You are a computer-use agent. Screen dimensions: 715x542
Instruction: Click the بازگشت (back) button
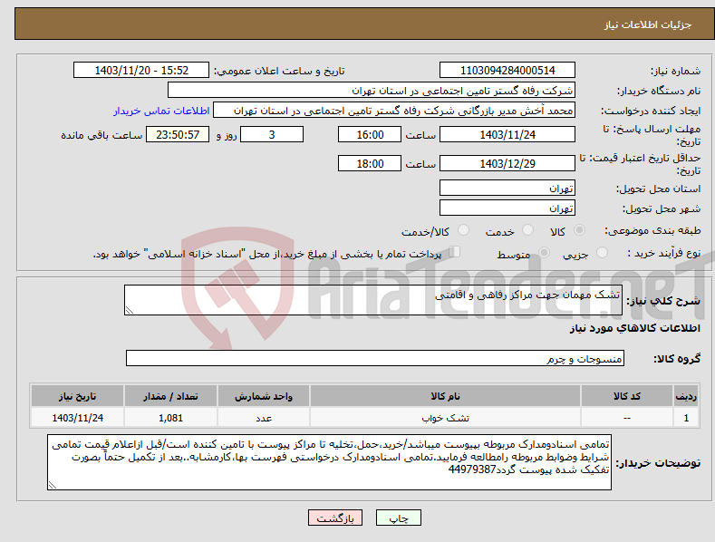point(335,518)
